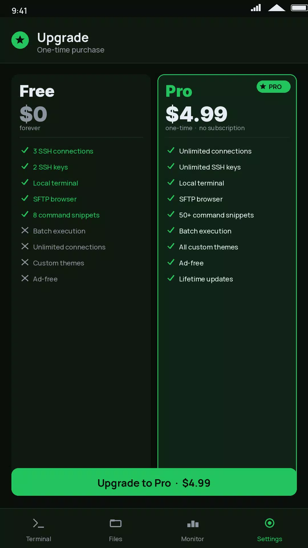Click Upgrade to Pro $4.99 button

point(154,482)
